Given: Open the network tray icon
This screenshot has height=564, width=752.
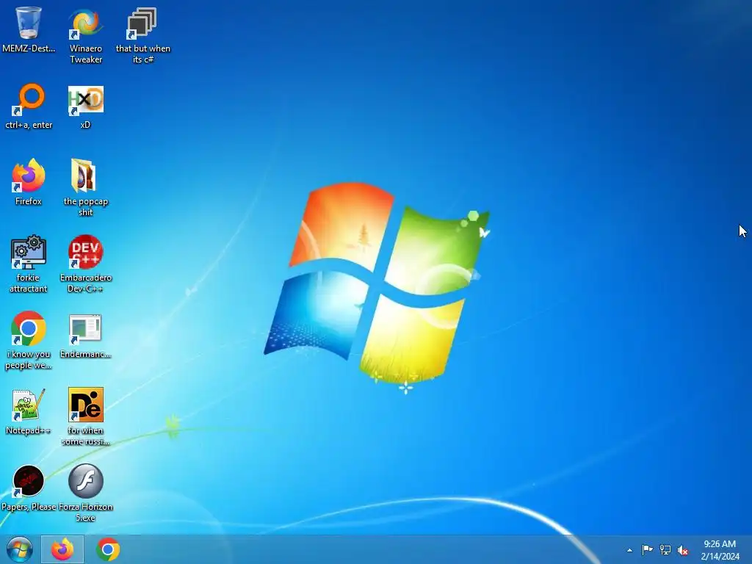Looking at the screenshot, I should pyautogui.click(x=665, y=549).
